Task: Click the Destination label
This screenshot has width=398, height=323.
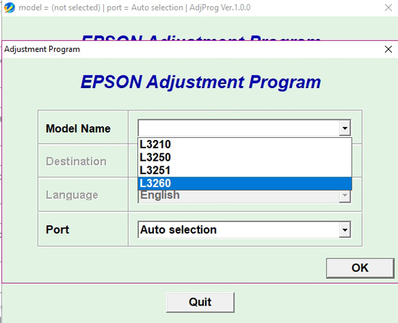Action: (76, 161)
